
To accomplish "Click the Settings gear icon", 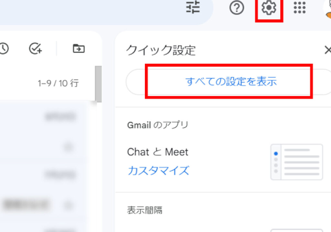I will coord(269,8).
